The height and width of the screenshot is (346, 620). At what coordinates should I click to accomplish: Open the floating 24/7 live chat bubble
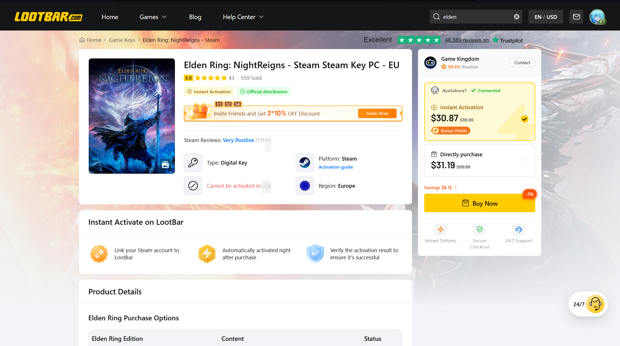click(x=588, y=304)
